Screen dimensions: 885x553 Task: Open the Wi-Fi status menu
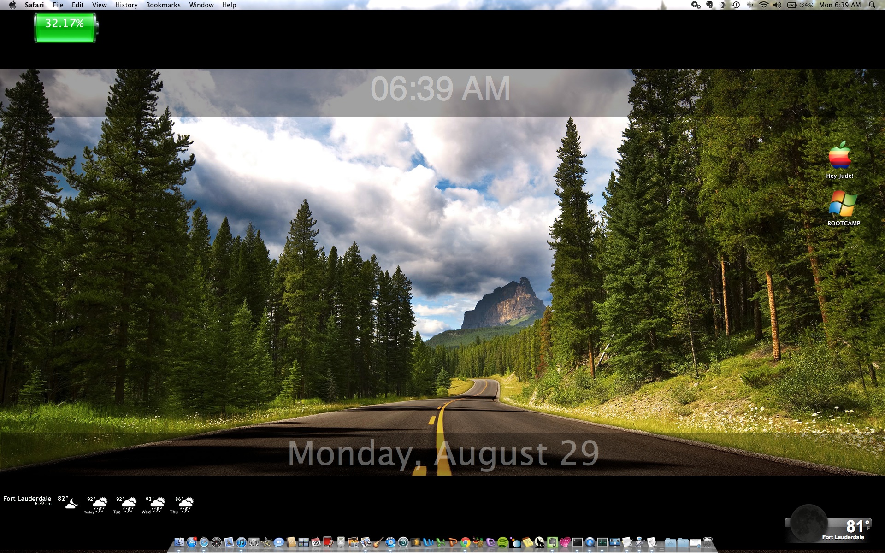[x=763, y=5]
